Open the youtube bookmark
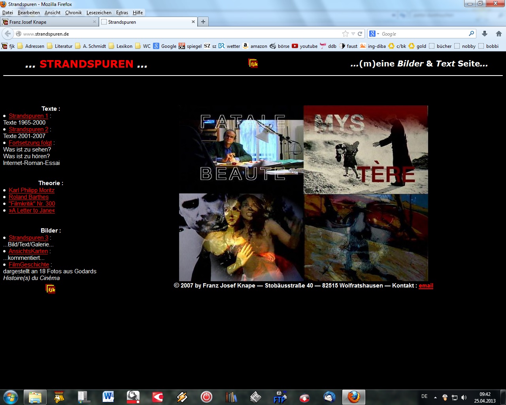The height and width of the screenshot is (405, 506). (x=305, y=46)
